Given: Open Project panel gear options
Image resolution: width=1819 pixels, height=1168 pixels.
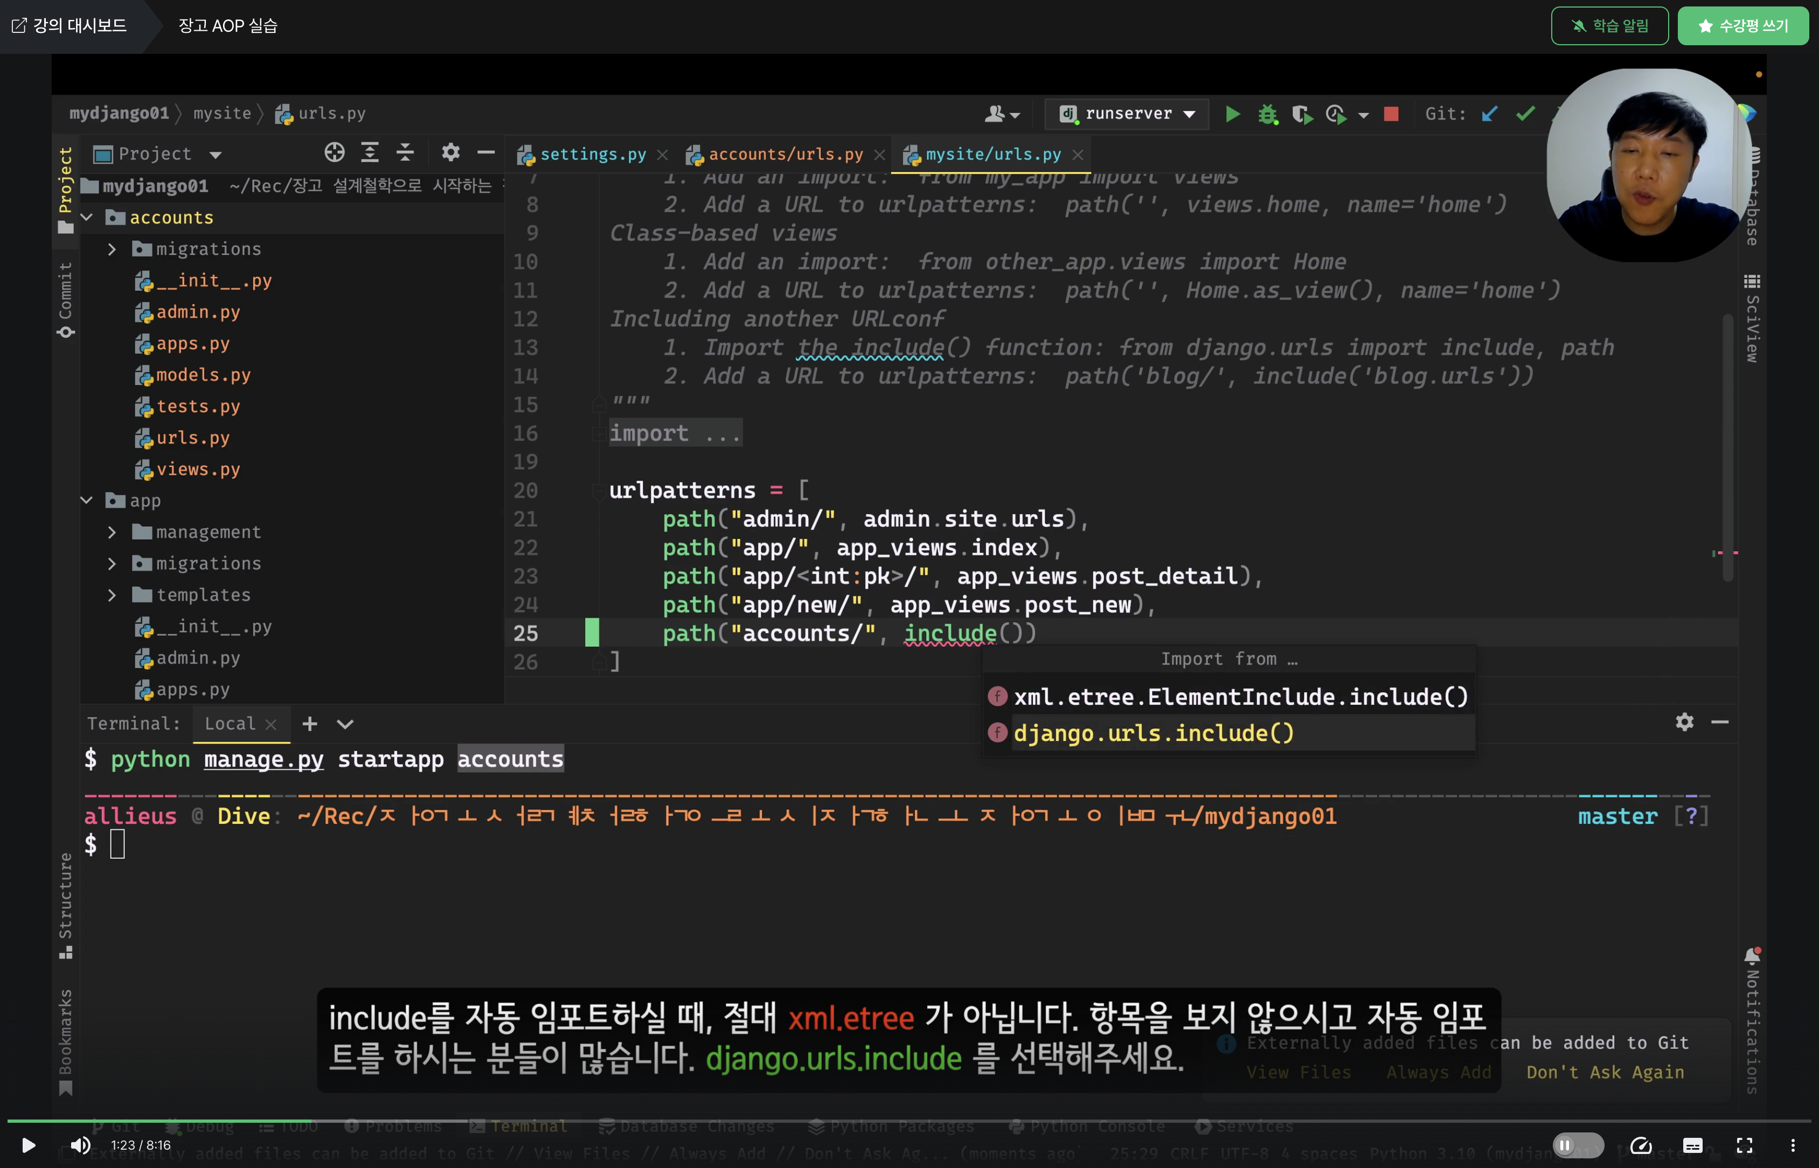Looking at the screenshot, I should point(450,153).
